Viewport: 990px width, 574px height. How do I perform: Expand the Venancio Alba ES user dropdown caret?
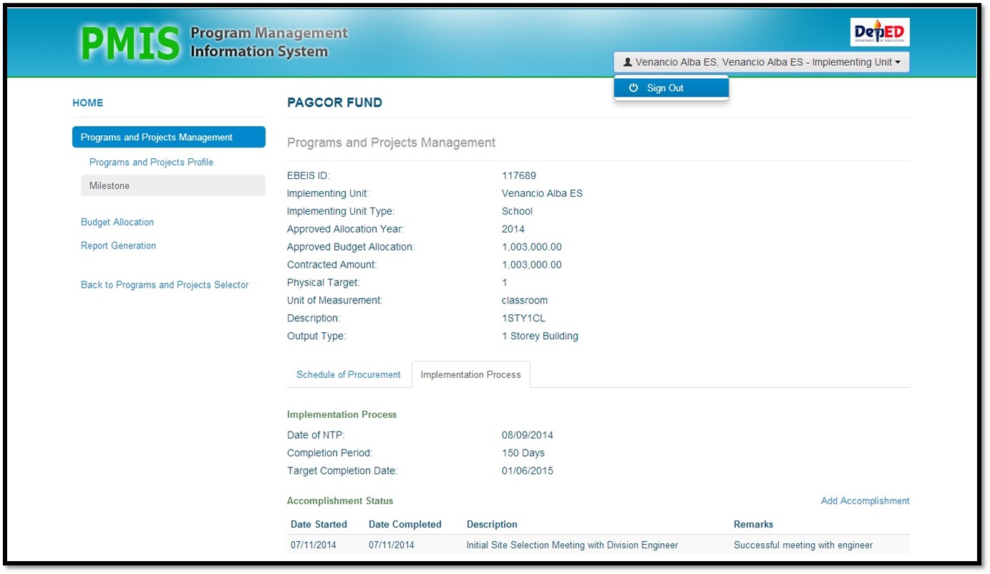pyautogui.click(x=898, y=63)
